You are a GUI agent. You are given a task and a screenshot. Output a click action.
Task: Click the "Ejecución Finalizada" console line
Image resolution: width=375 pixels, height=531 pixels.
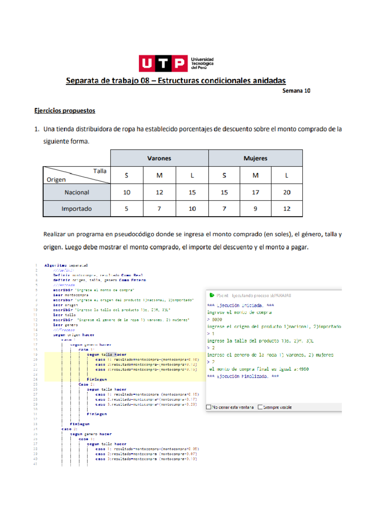[243, 376]
